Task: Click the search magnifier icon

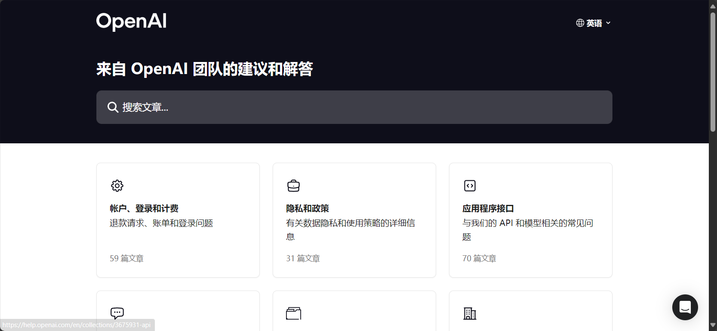Action: coord(113,107)
